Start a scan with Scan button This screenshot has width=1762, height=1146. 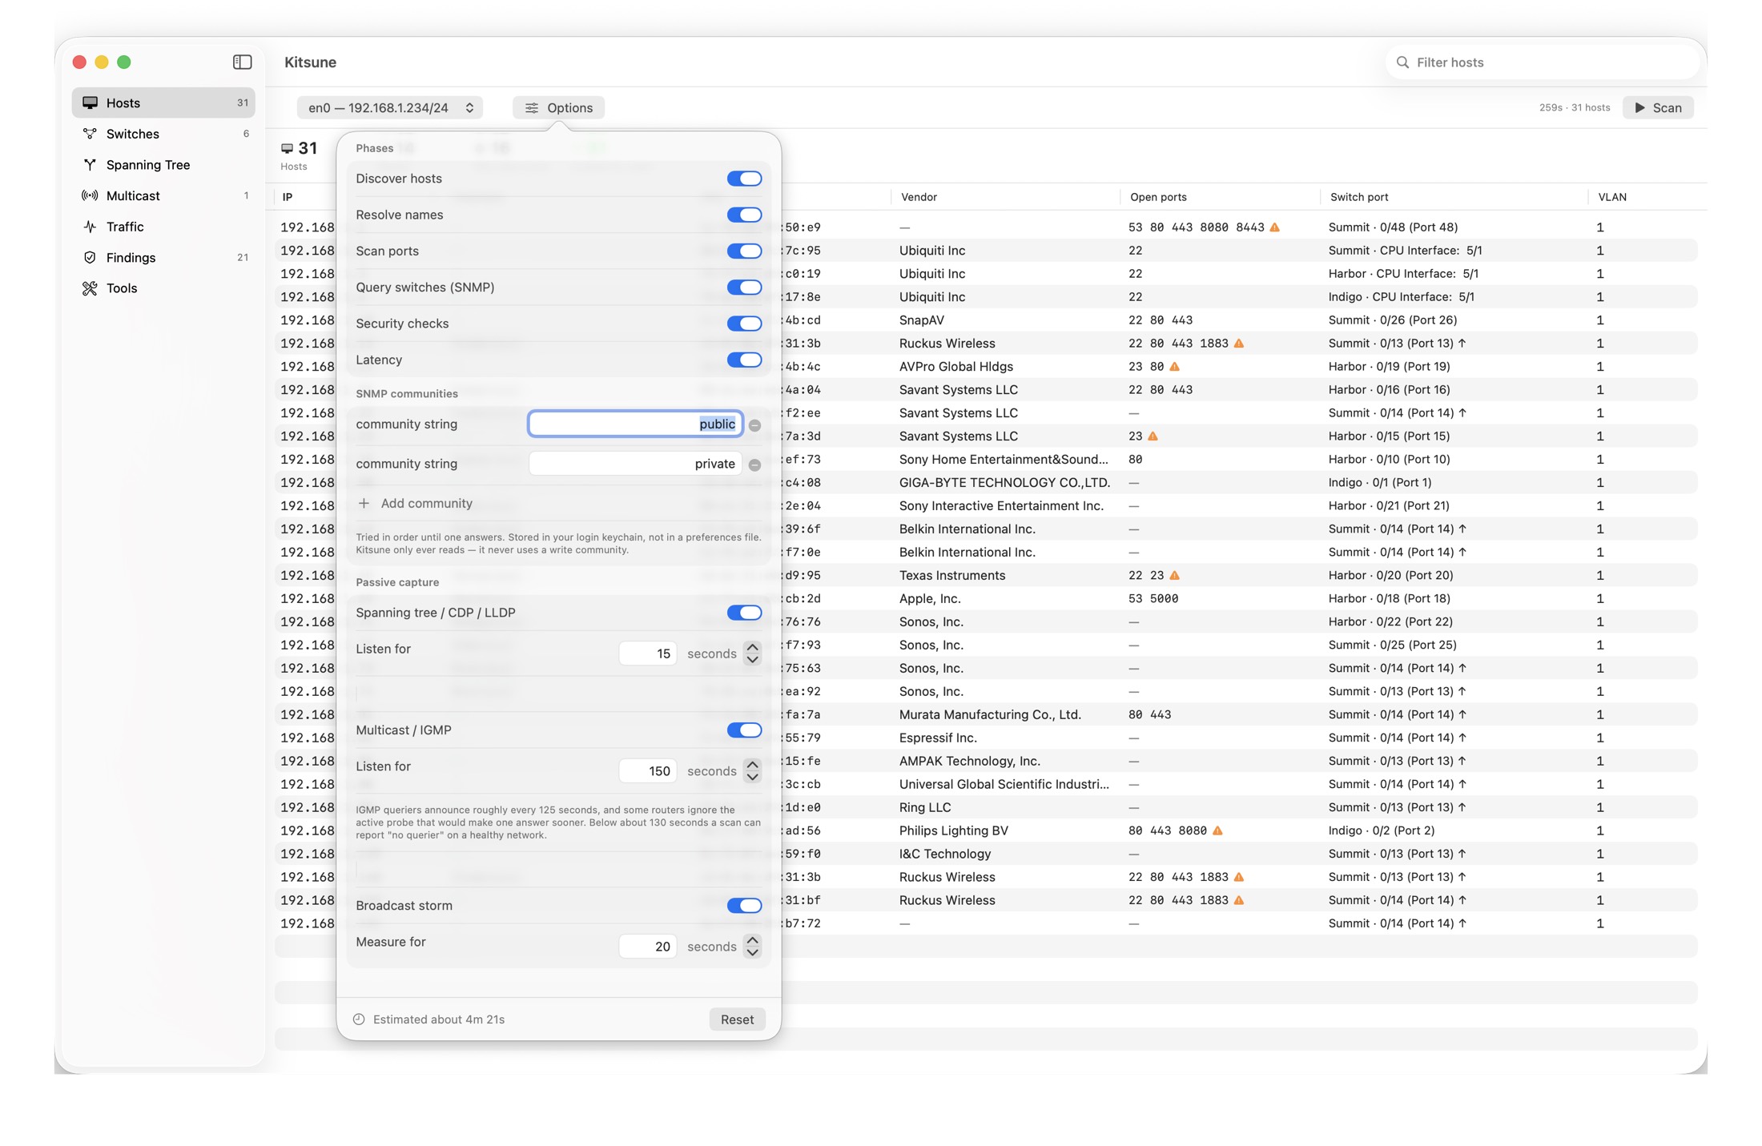click(x=1658, y=107)
